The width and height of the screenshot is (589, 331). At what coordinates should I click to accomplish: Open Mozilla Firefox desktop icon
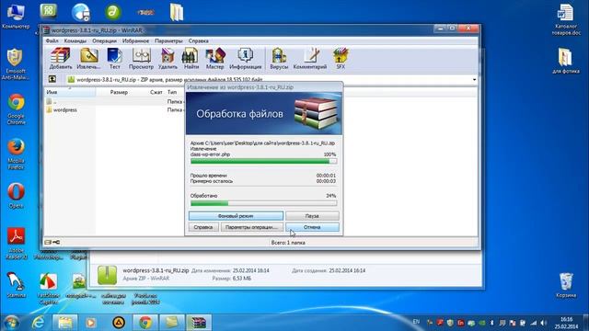coord(17,154)
